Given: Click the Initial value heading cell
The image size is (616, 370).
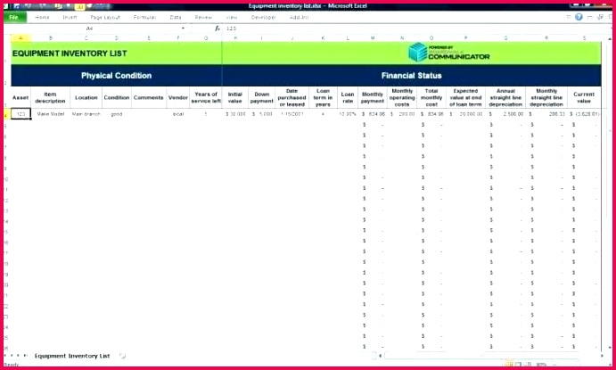Looking at the screenshot, I should [235, 97].
